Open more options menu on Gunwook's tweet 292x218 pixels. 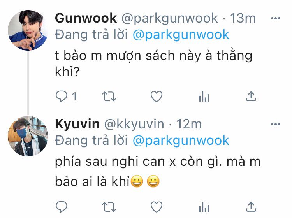click(x=276, y=18)
